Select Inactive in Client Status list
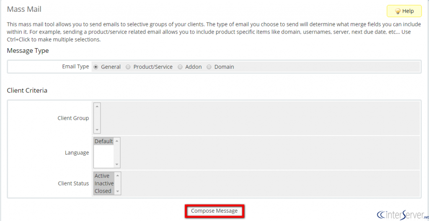Image resolution: width=429 pixels, height=221 pixels. click(x=104, y=183)
